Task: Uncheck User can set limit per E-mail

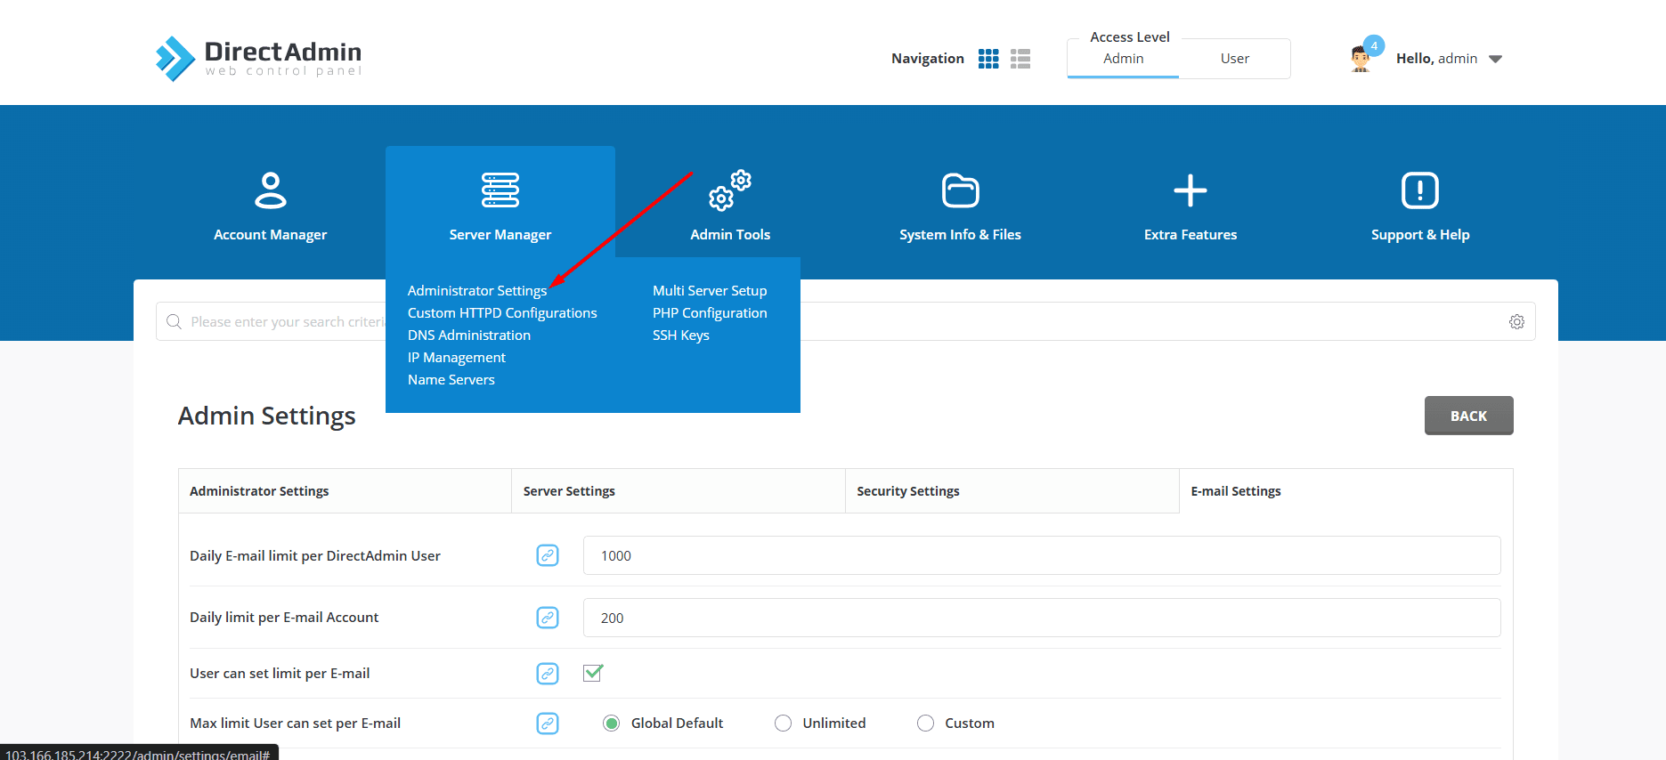Action: (593, 673)
